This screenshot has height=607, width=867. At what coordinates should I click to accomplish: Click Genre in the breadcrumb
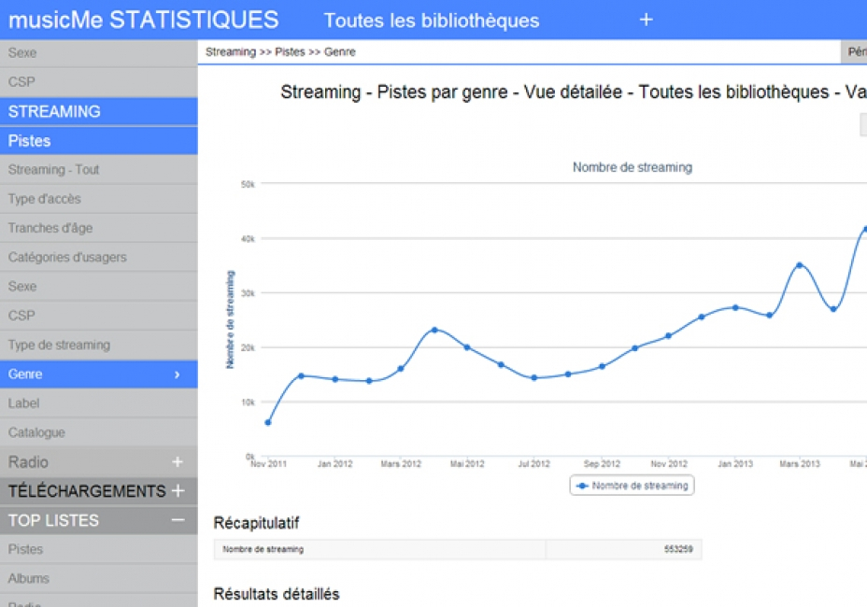(339, 52)
